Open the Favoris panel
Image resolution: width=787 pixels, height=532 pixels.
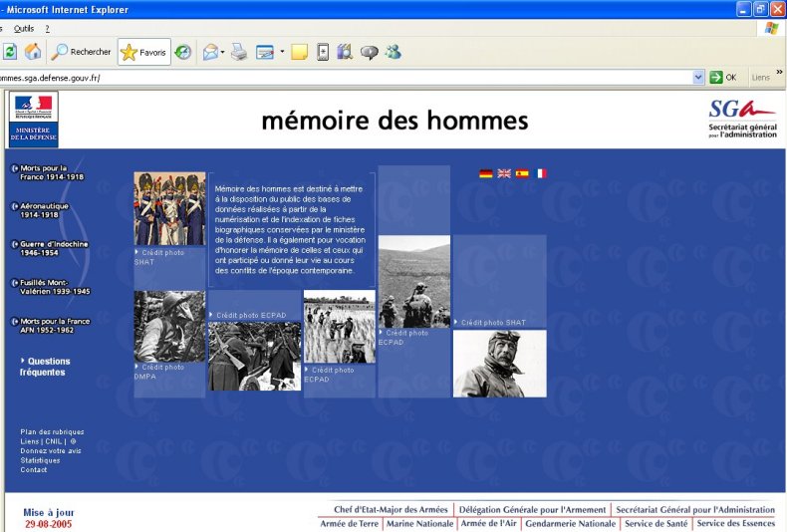[x=144, y=52]
